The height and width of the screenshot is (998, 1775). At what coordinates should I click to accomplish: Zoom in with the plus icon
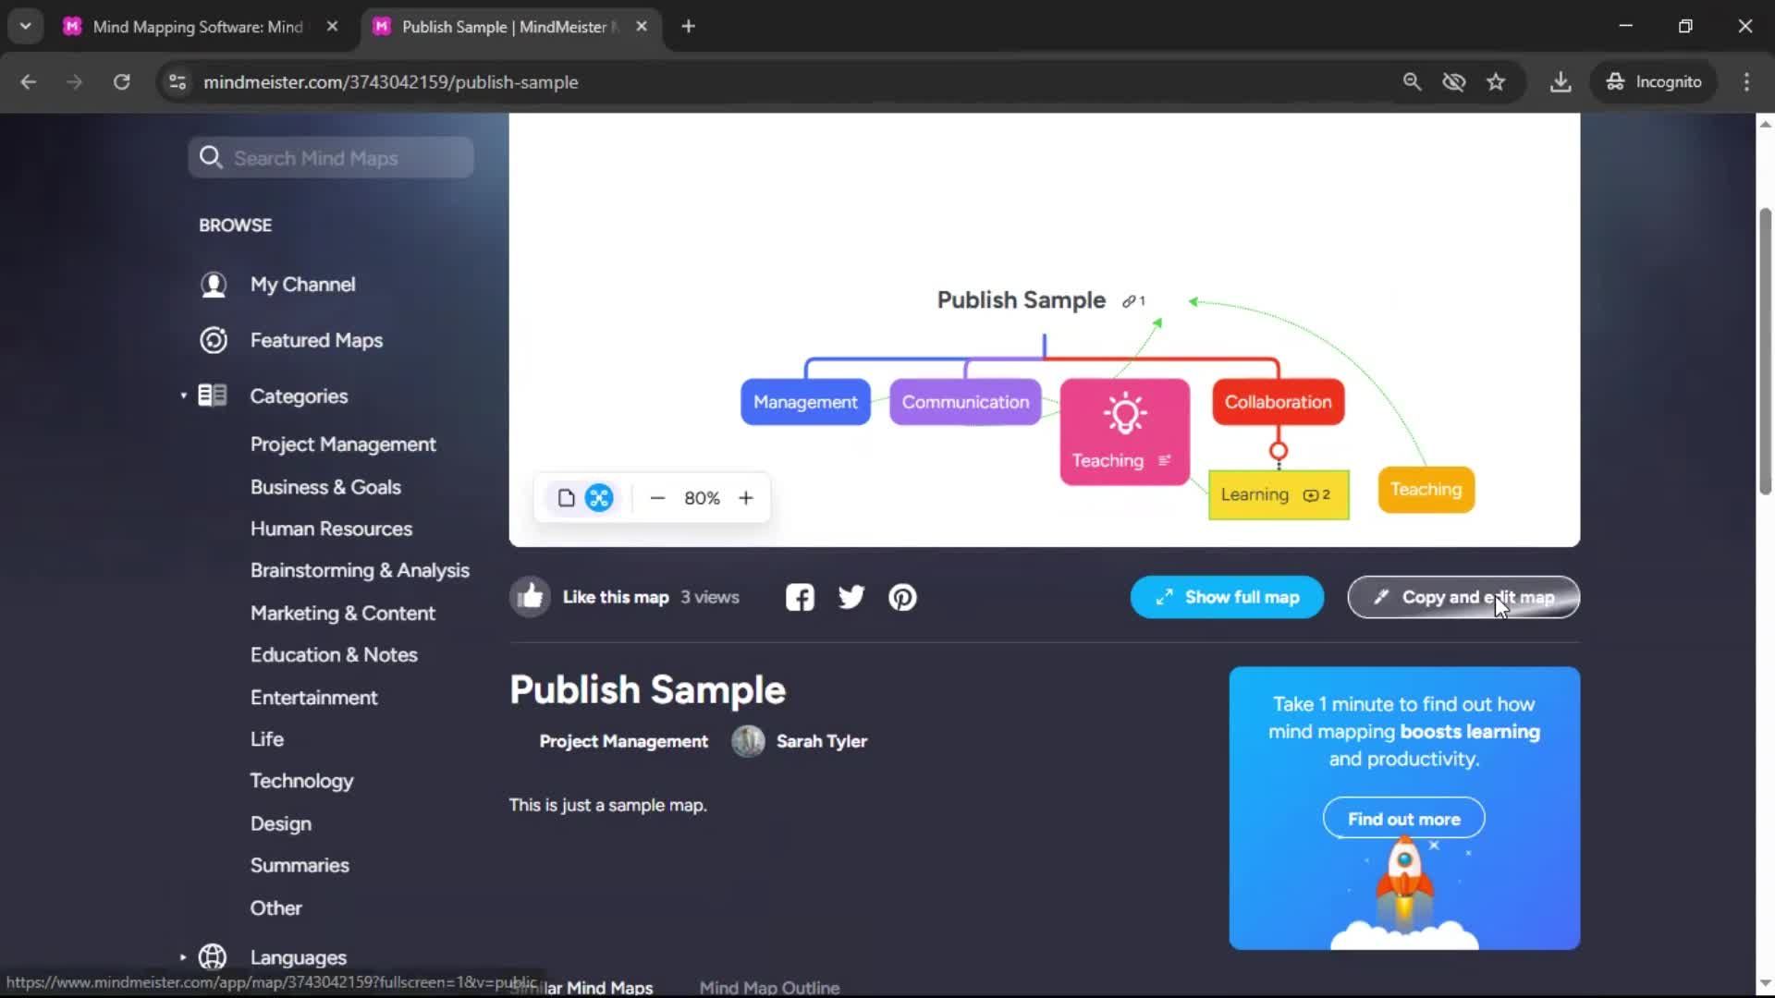746,498
